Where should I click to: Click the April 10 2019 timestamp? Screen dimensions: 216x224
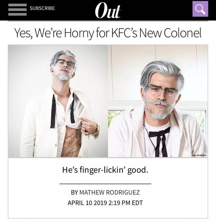(x=105, y=203)
